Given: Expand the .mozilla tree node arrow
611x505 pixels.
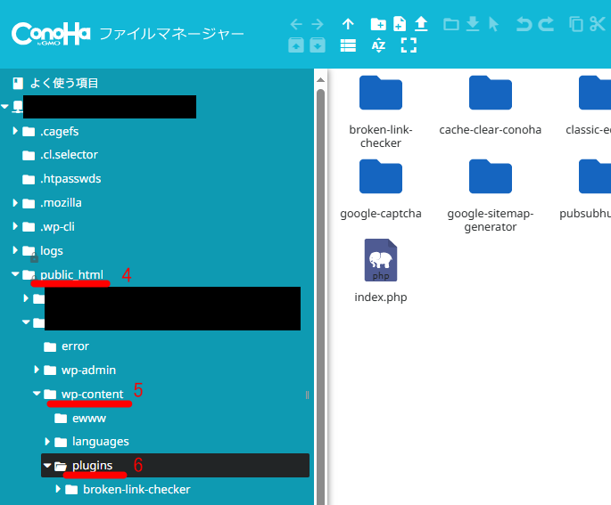Looking at the screenshot, I should pyautogui.click(x=15, y=202).
